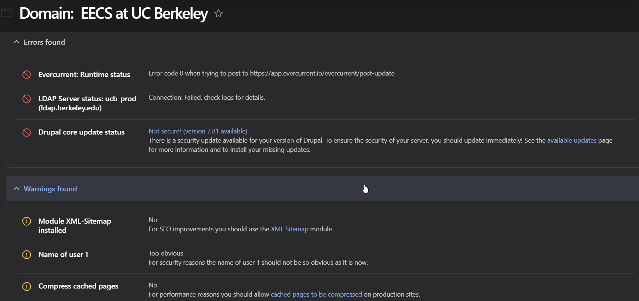Click error icon for Evercurrent Runtime status

[x=27, y=74]
